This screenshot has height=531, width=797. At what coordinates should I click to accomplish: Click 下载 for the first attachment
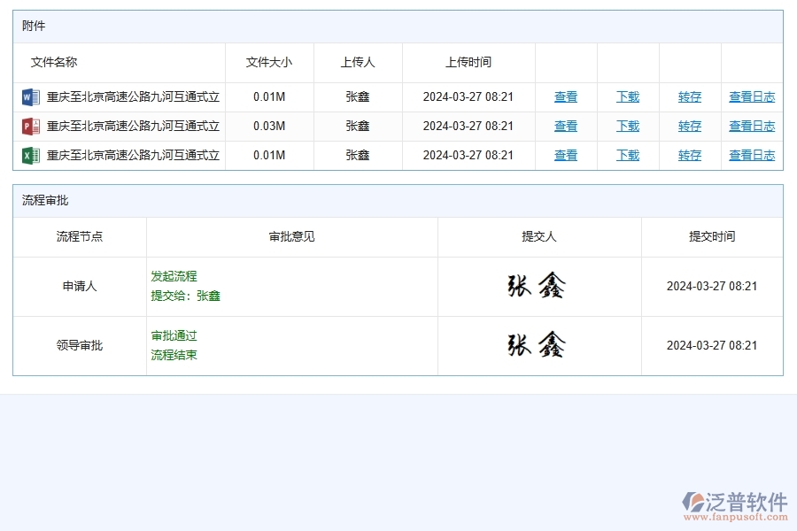pyautogui.click(x=627, y=96)
